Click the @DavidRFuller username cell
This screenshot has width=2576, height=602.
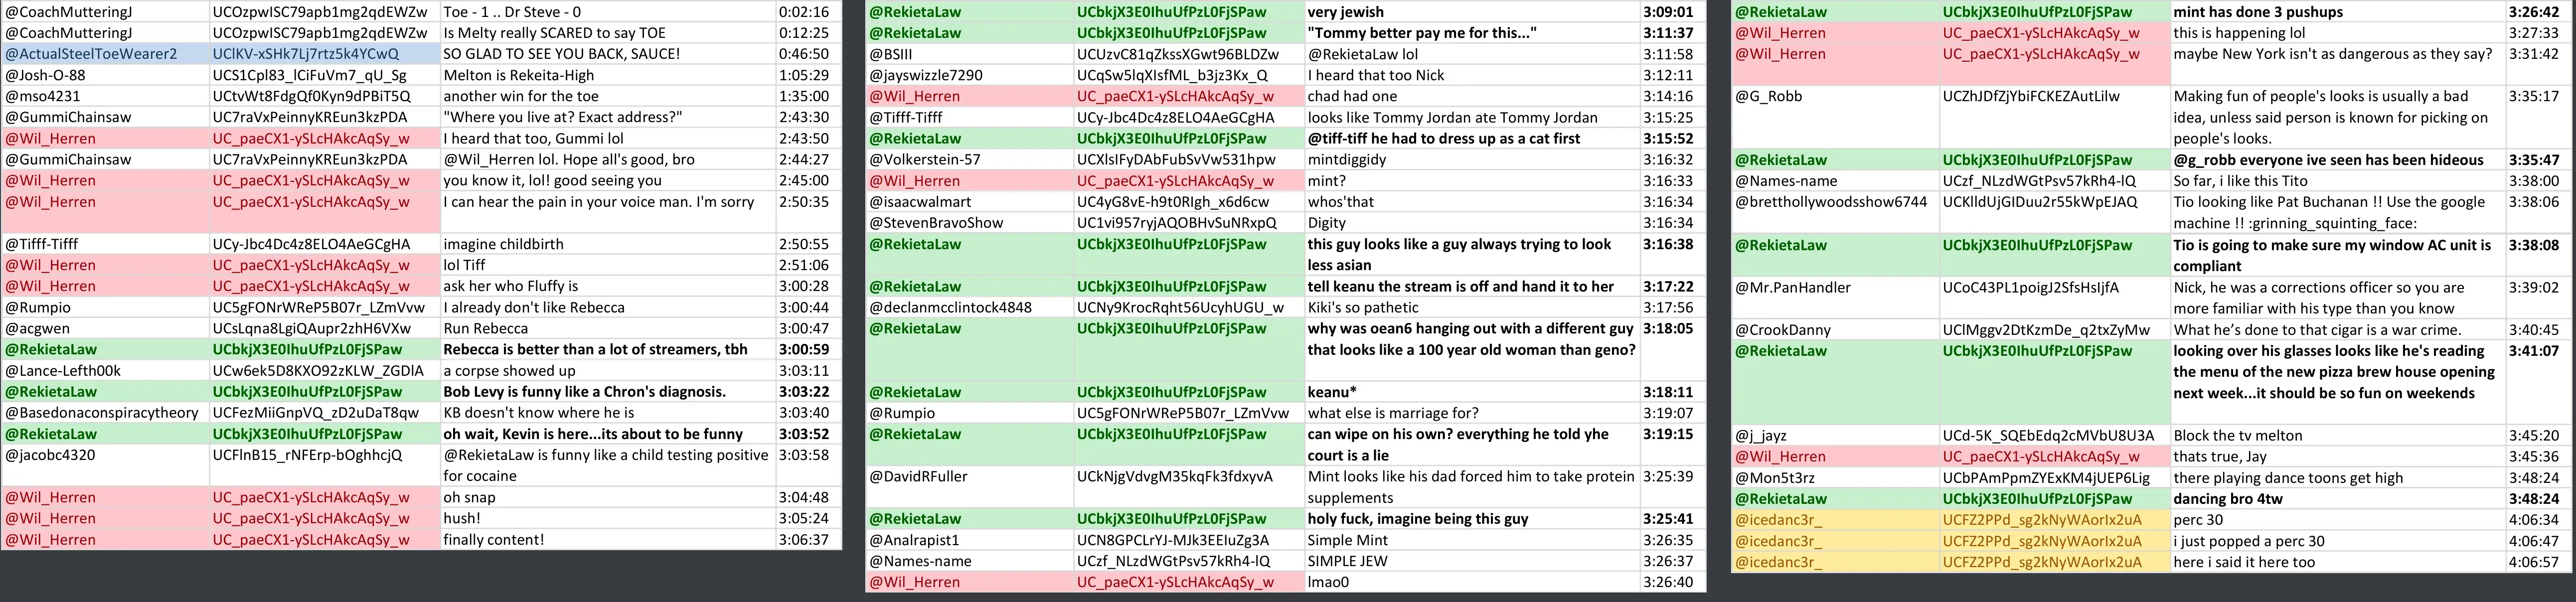tap(969, 487)
